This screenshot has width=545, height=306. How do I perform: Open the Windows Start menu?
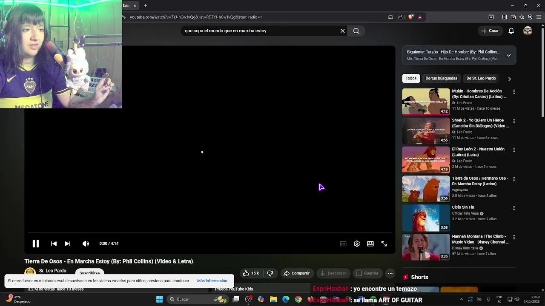coord(160,299)
